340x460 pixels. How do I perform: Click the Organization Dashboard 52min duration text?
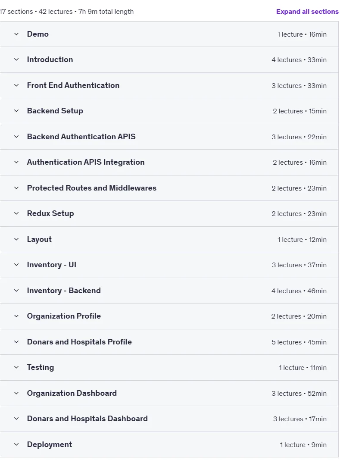coord(317,394)
